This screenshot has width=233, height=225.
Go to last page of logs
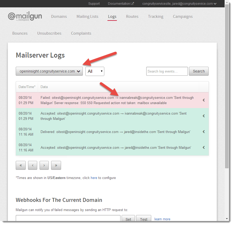(x=56, y=165)
